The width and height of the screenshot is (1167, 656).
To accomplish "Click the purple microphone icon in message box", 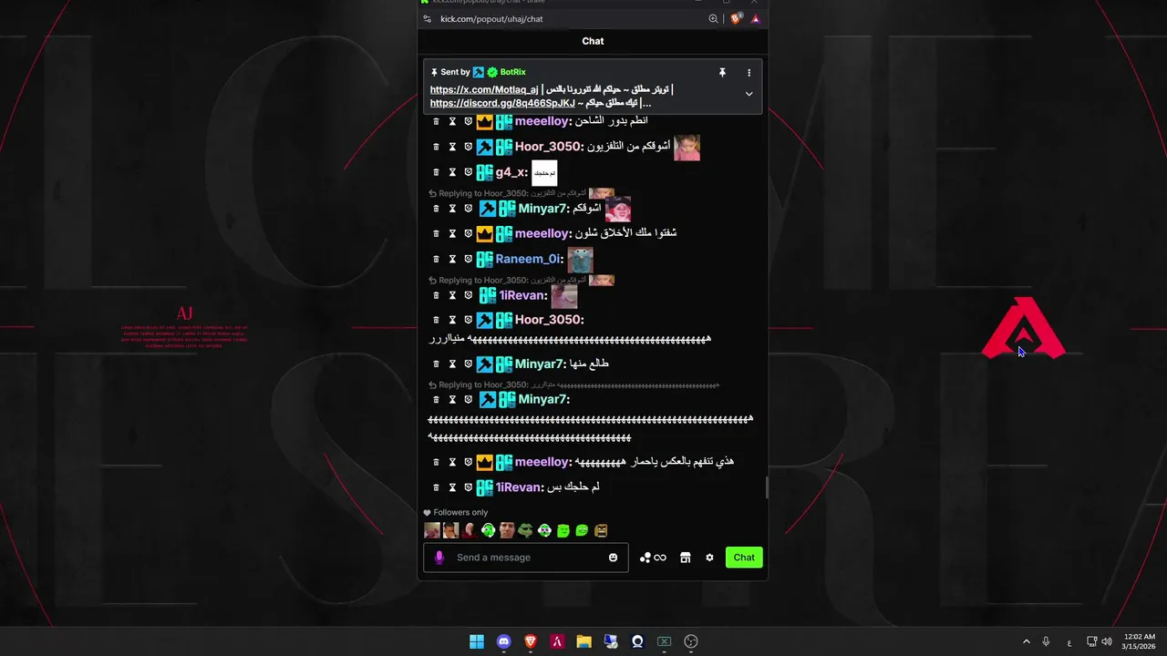I will click(x=439, y=558).
